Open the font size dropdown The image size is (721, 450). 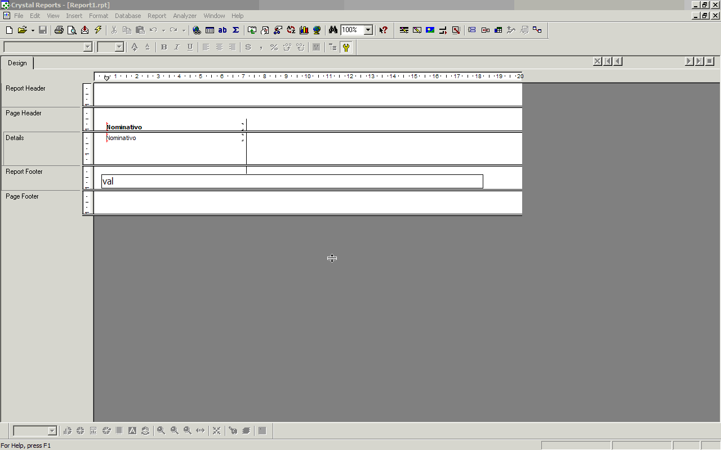(x=119, y=47)
